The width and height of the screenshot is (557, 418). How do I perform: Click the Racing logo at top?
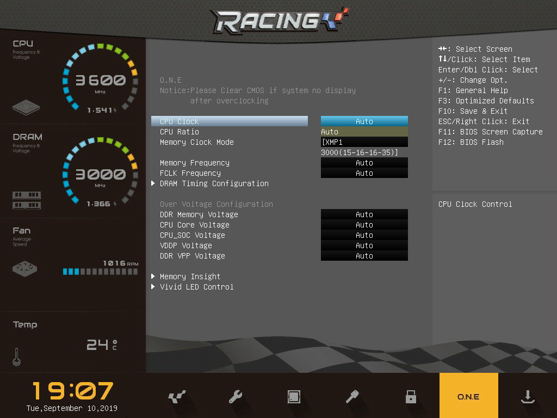(x=280, y=21)
